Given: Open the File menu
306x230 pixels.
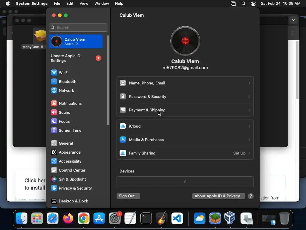Looking at the screenshot, I should (x=57, y=4).
